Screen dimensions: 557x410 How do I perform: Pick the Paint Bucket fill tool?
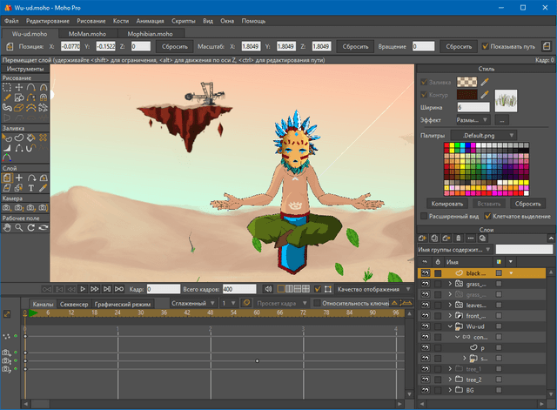tap(31, 137)
